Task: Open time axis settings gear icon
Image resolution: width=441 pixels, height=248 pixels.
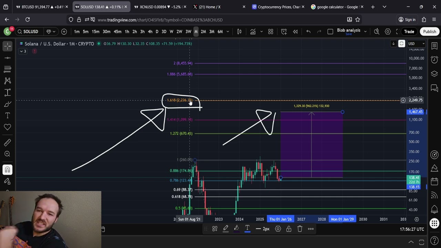Action: tap(417, 219)
